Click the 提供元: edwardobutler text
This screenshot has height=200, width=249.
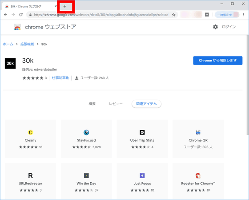tap(40, 69)
